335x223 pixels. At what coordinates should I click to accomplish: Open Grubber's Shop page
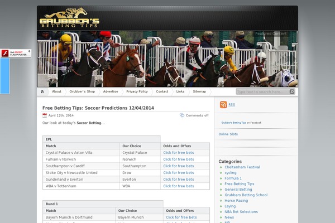click(82, 91)
